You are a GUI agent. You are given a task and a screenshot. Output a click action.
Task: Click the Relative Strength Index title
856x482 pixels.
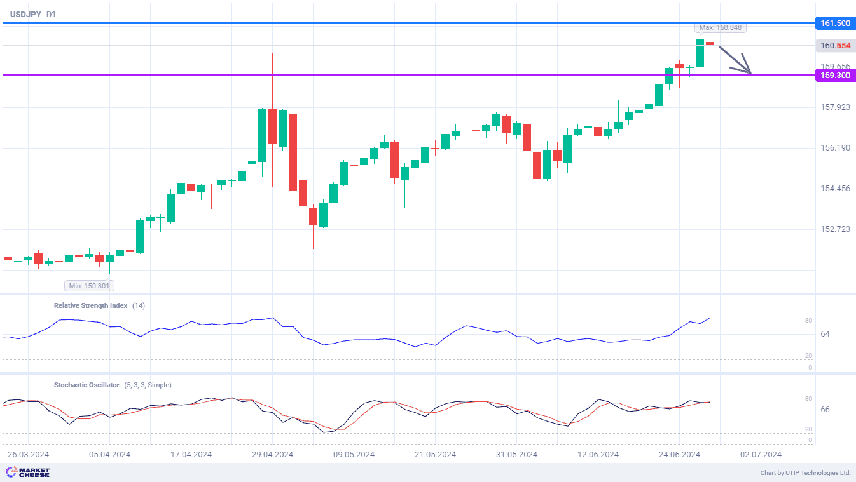pyautogui.click(x=90, y=305)
